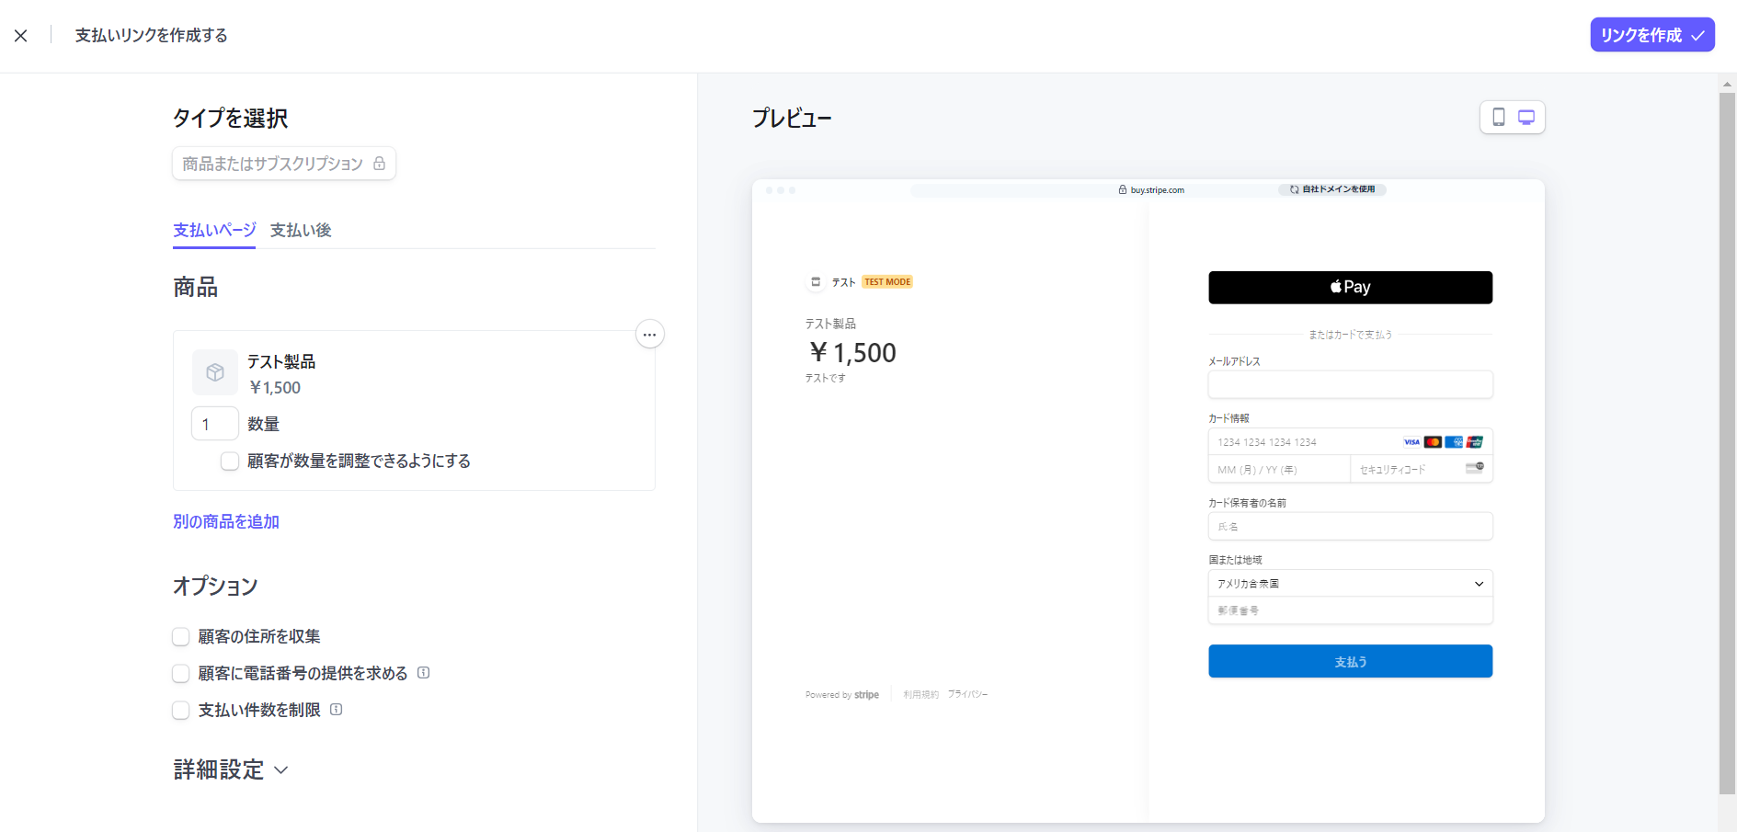
Task: Check 顧客に電話番号の提供を求める option
Action: pyautogui.click(x=181, y=674)
